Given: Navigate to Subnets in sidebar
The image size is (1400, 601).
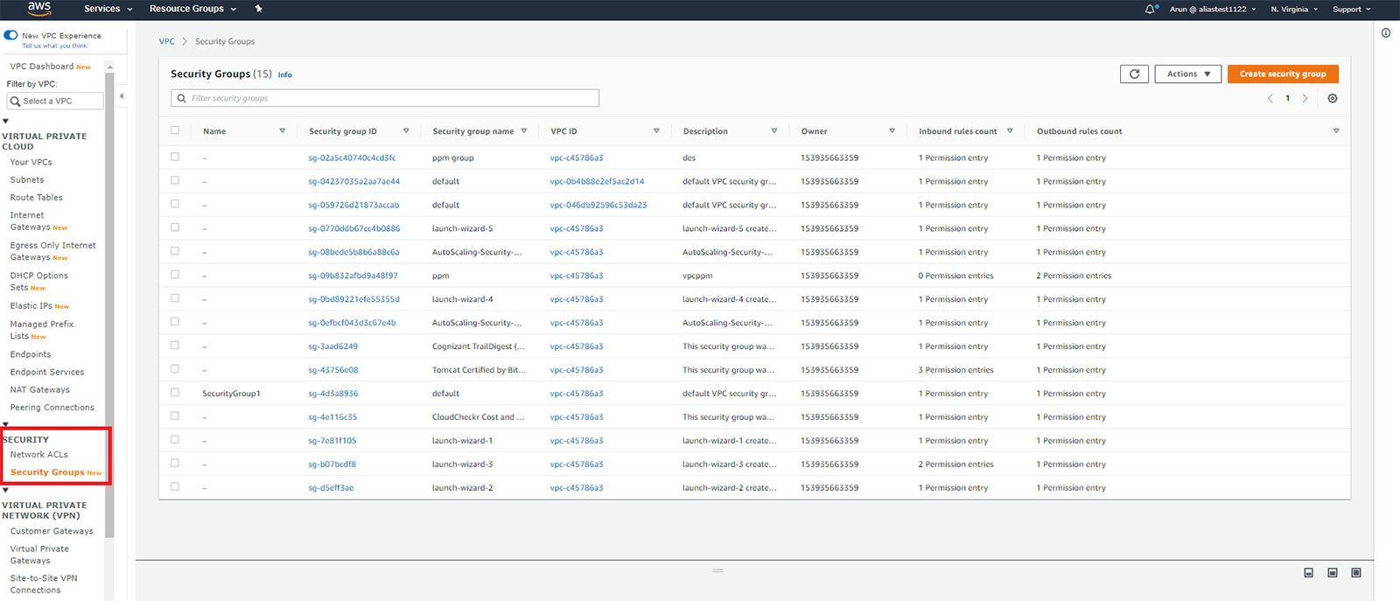Looking at the screenshot, I should point(27,180).
